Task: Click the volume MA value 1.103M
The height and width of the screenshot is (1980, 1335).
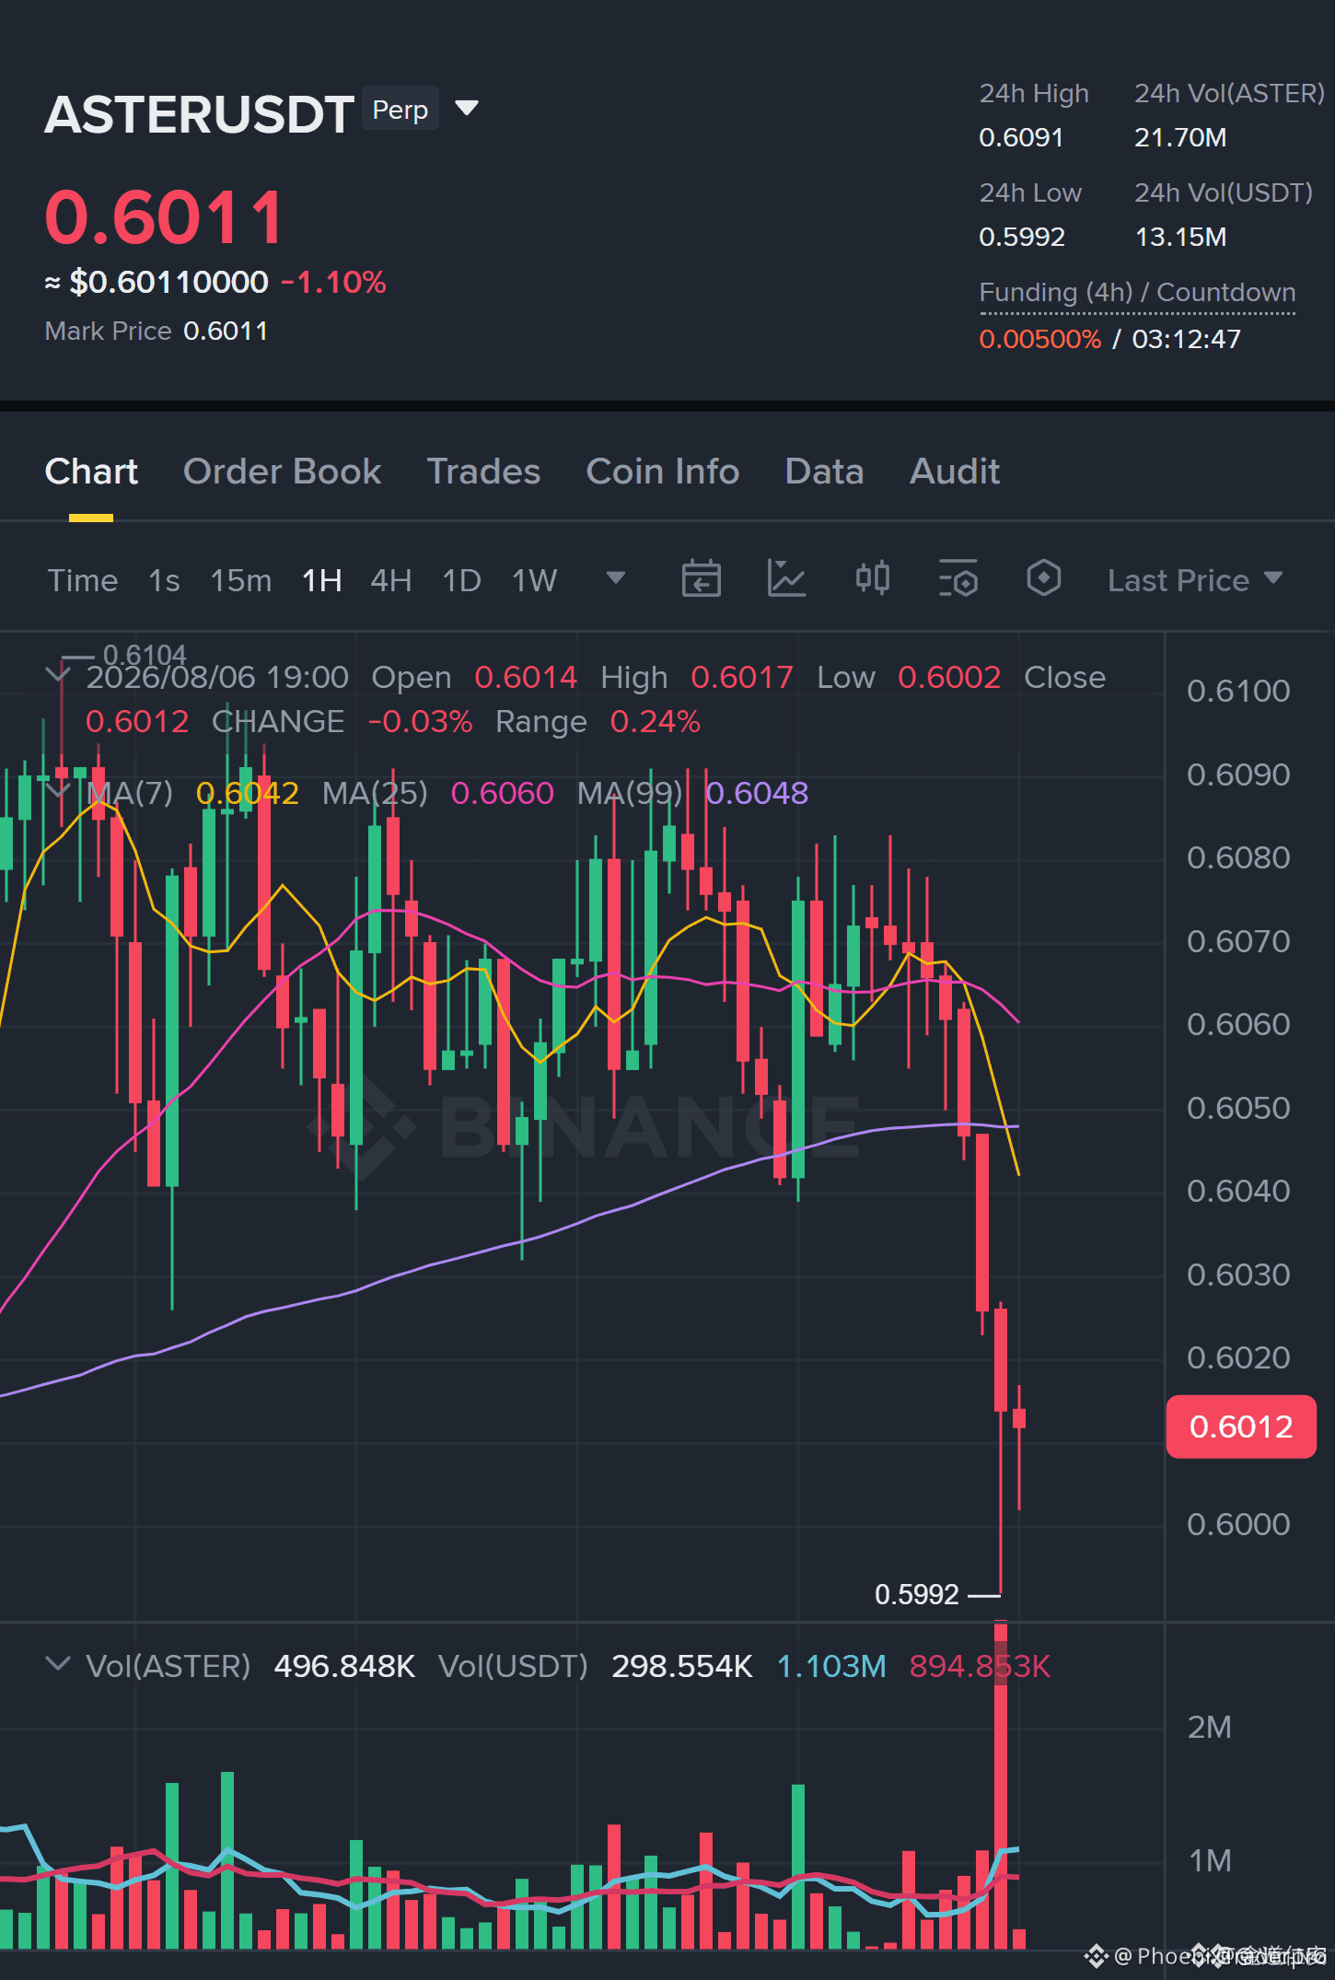Action: pyautogui.click(x=831, y=1666)
